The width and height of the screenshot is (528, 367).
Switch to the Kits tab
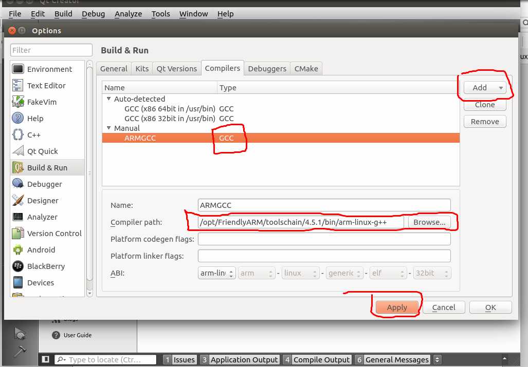coord(142,69)
